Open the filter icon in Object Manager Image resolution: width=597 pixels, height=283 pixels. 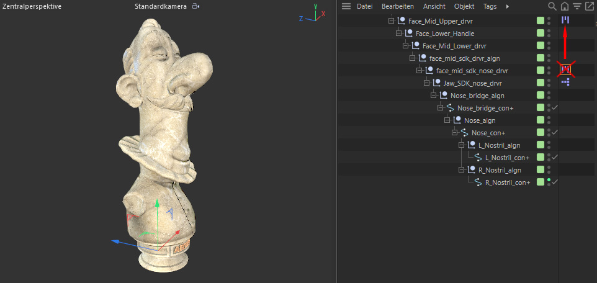click(x=577, y=6)
